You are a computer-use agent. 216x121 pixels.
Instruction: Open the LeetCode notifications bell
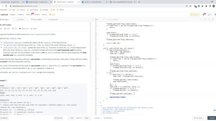[x=204, y=14]
